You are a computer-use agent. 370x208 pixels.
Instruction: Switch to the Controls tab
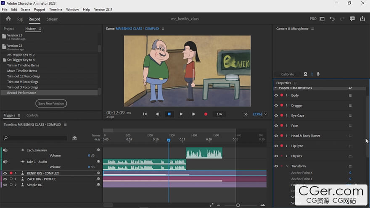[x=32, y=115]
